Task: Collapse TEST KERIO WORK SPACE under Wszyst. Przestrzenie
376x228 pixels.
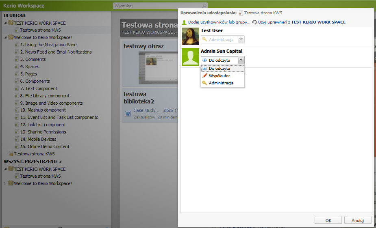Action: 5,169
